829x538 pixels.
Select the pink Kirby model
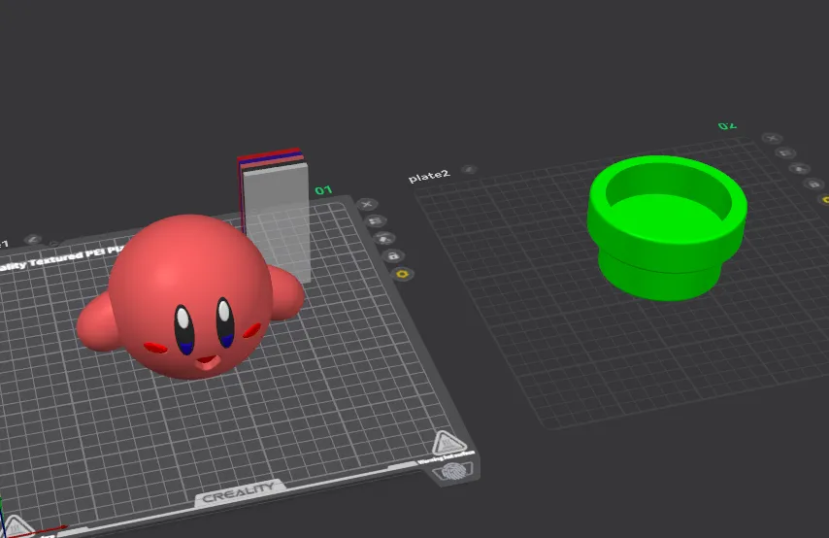tap(190, 296)
